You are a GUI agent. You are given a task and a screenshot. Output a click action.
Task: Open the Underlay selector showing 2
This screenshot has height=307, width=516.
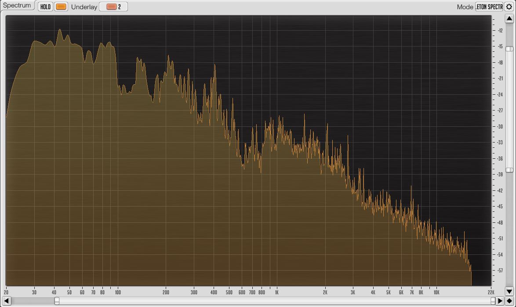[x=113, y=7]
